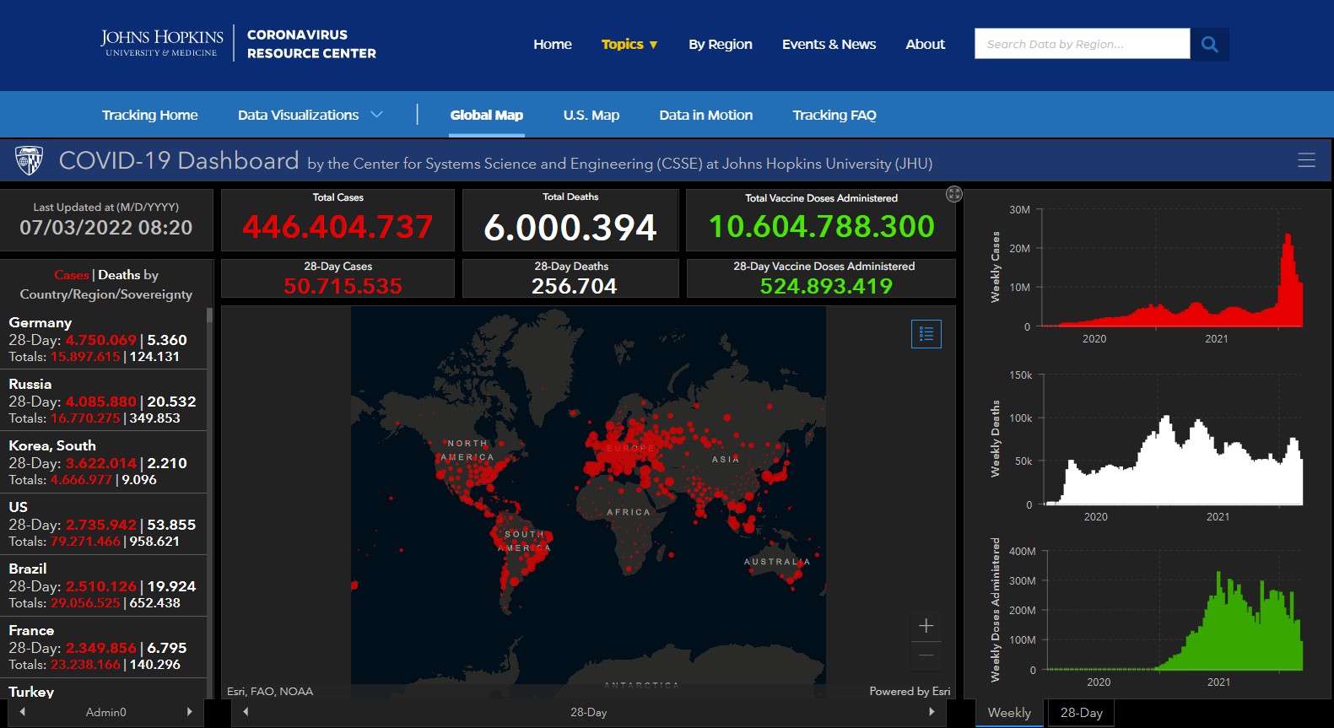
Task: Open the dashboard hamburger menu
Action: click(x=1306, y=160)
